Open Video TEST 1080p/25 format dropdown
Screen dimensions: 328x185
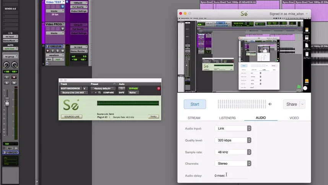(79, 3)
